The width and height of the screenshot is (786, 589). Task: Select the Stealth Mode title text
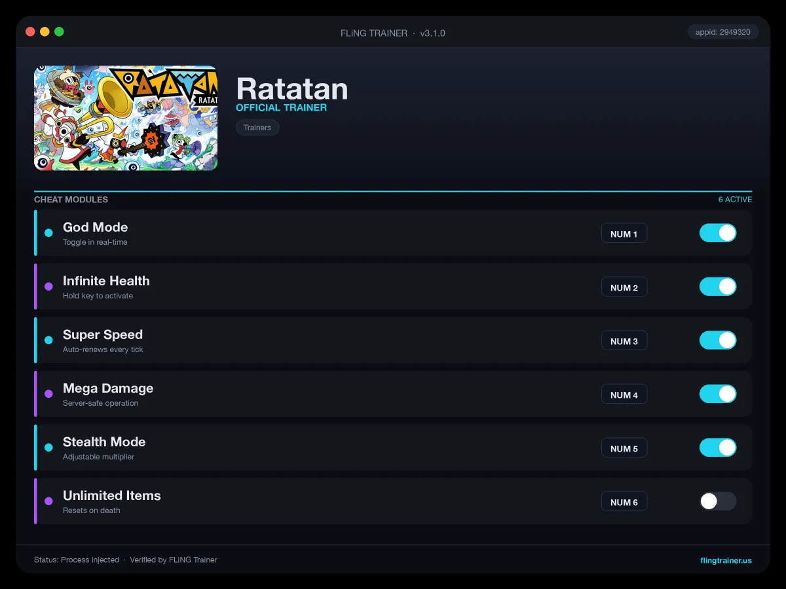click(x=104, y=442)
